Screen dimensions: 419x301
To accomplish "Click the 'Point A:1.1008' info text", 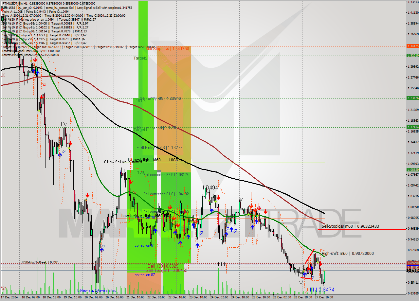I will [x=12, y=11].
